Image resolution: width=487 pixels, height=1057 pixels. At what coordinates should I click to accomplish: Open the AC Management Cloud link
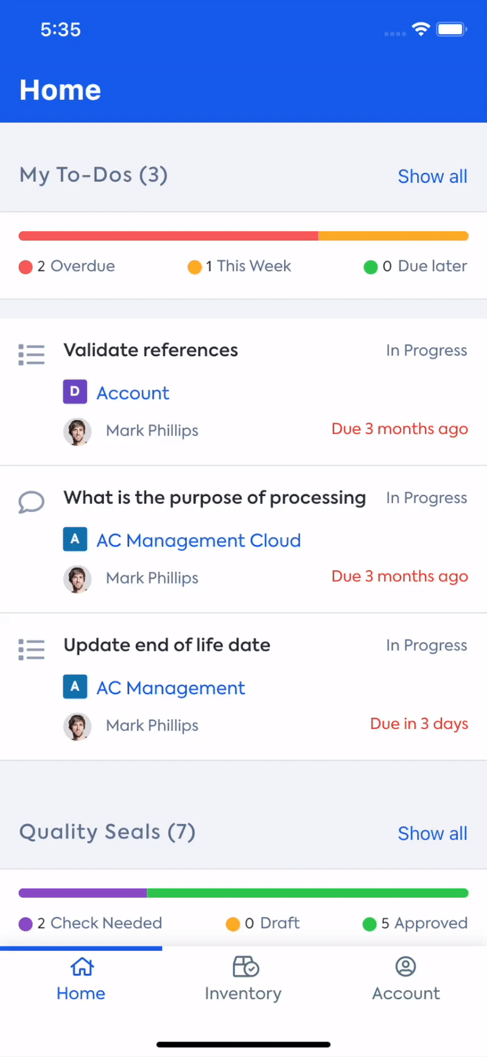click(198, 541)
